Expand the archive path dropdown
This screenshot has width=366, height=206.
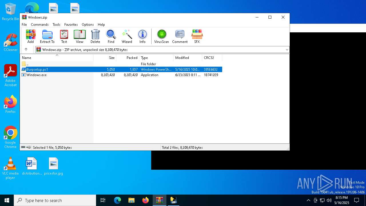tap(287, 50)
